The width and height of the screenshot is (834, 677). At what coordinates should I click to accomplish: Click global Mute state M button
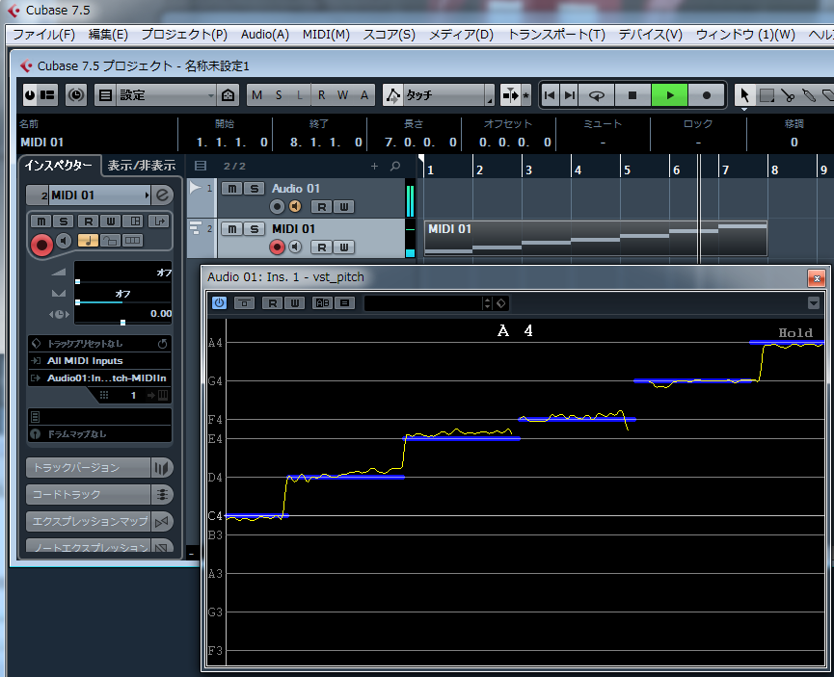(257, 95)
